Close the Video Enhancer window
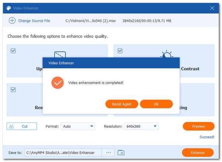This screenshot has height=162, width=222. point(212,8)
